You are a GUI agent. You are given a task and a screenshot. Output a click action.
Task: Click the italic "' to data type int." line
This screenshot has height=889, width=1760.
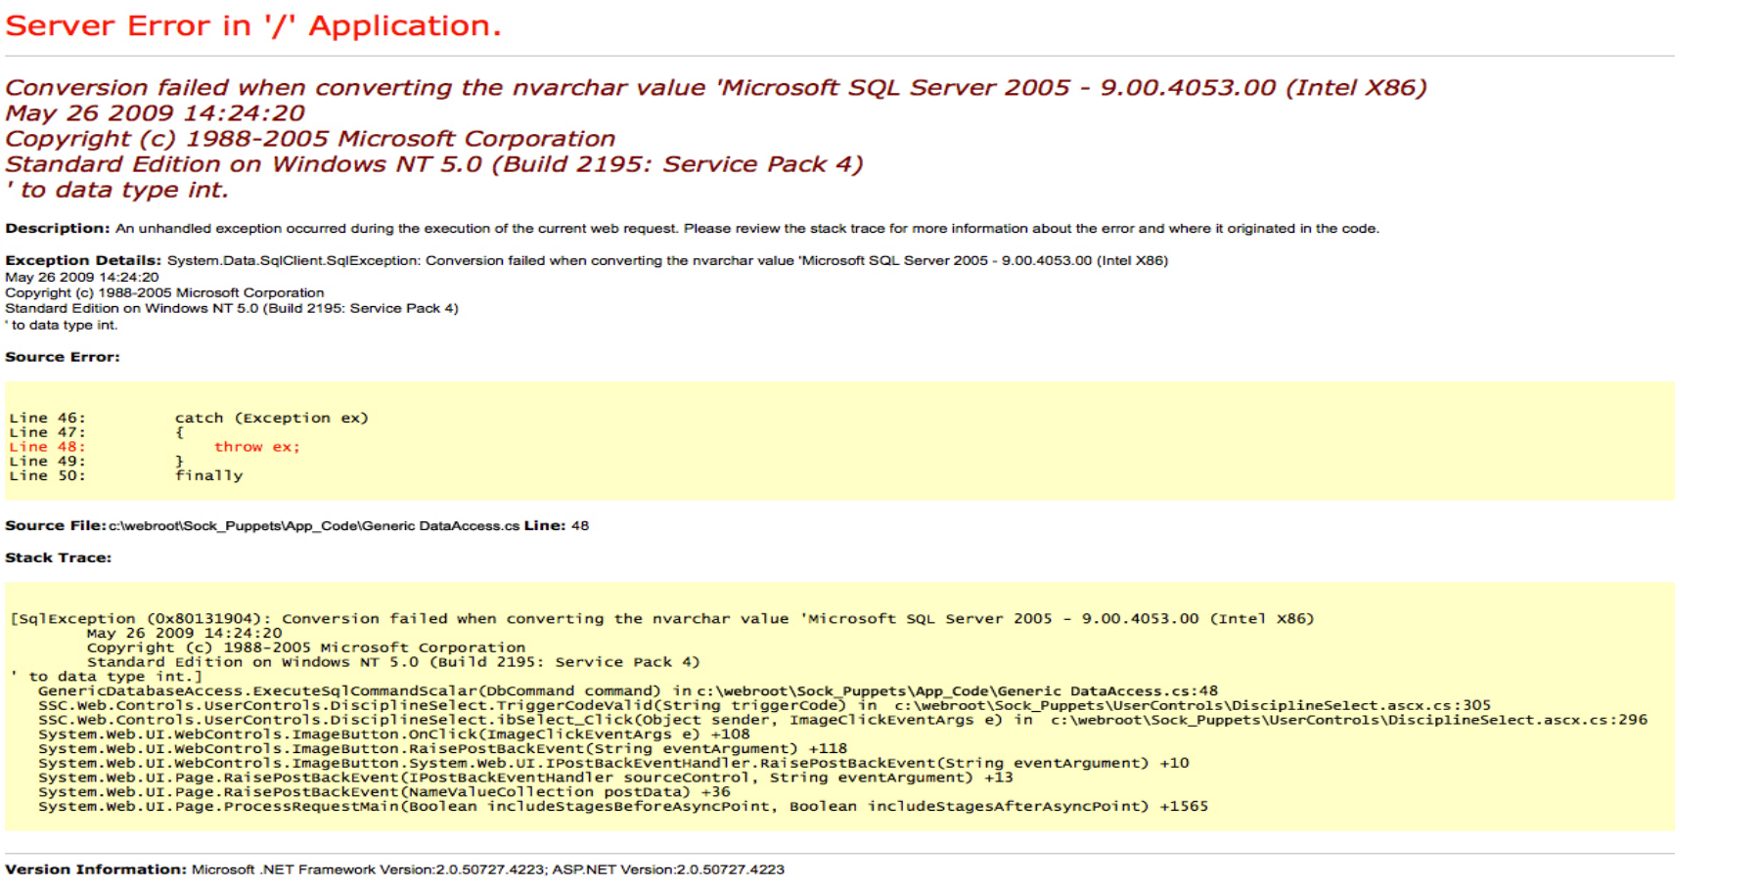(x=116, y=190)
